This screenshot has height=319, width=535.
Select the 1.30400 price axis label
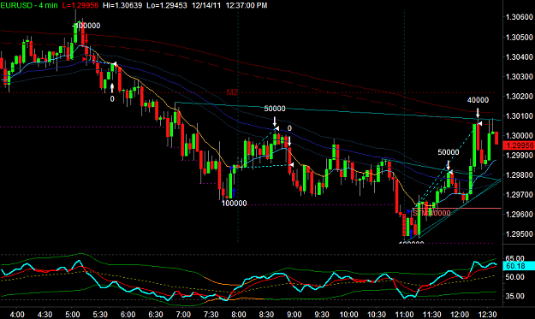coord(519,56)
